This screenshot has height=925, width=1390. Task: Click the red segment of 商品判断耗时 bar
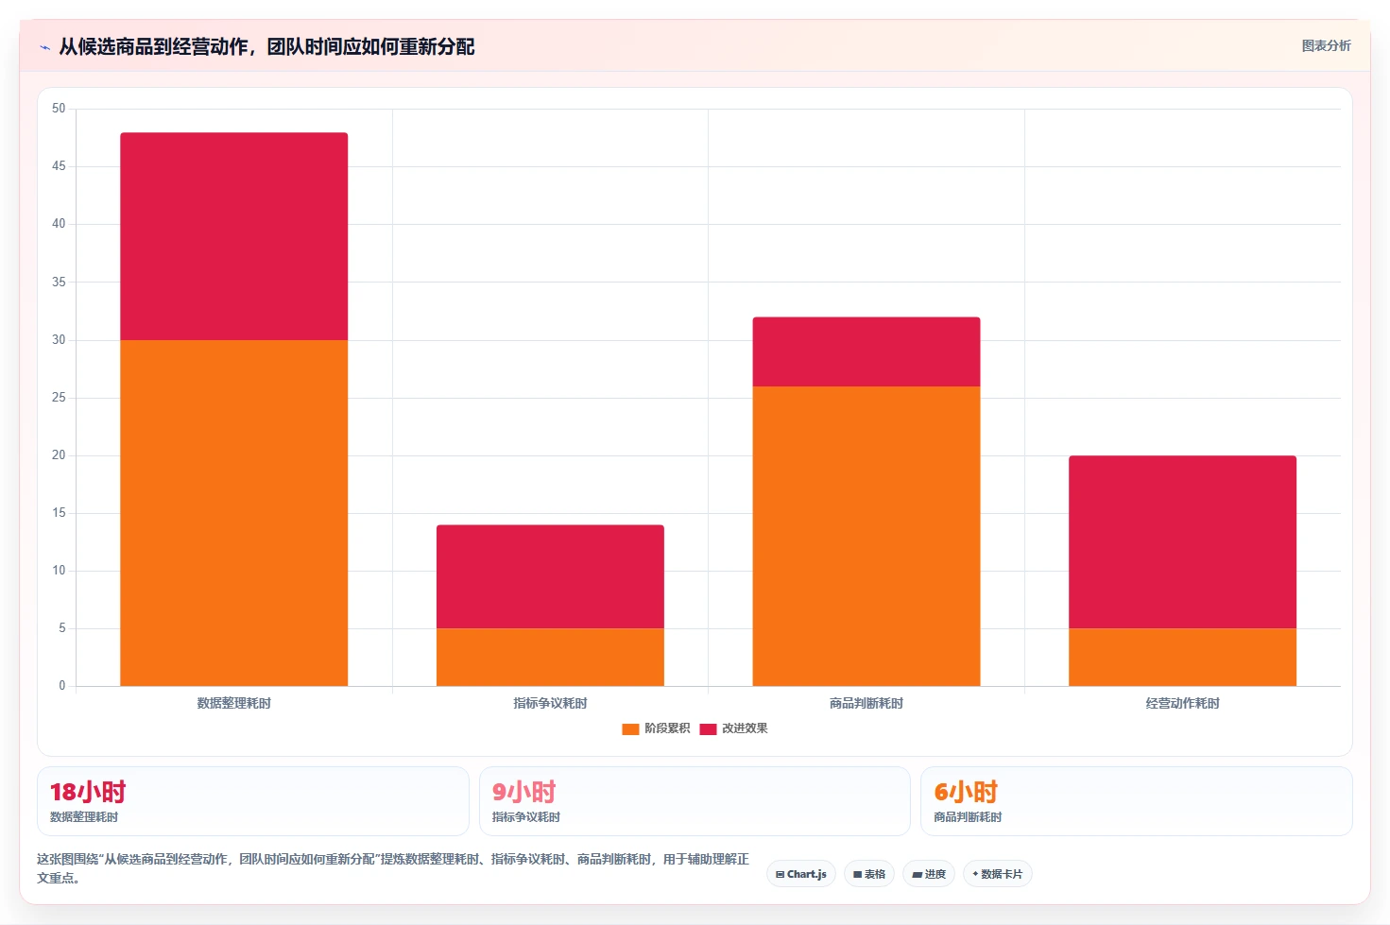pos(867,351)
